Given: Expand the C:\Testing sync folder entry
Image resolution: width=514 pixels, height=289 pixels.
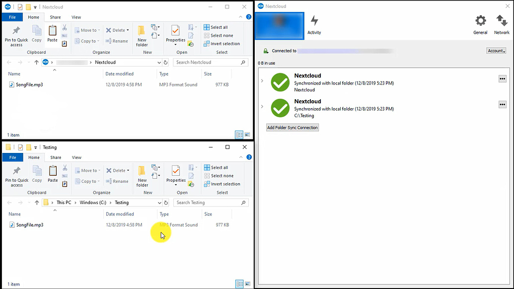Looking at the screenshot, I should [262, 106].
